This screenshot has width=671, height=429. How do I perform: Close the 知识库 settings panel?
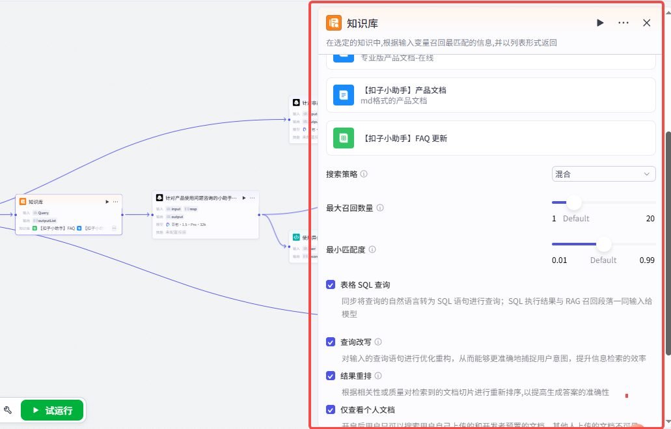[647, 23]
